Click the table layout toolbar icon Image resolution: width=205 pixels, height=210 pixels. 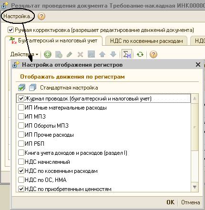(x=92, y=54)
